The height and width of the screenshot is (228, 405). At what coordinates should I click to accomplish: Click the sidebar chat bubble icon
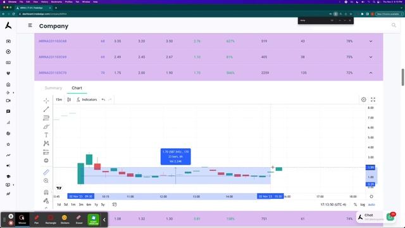[8, 111]
